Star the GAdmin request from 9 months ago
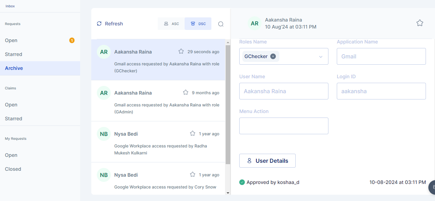Viewport: 435px width, 201px height. (x=186, y=93)
